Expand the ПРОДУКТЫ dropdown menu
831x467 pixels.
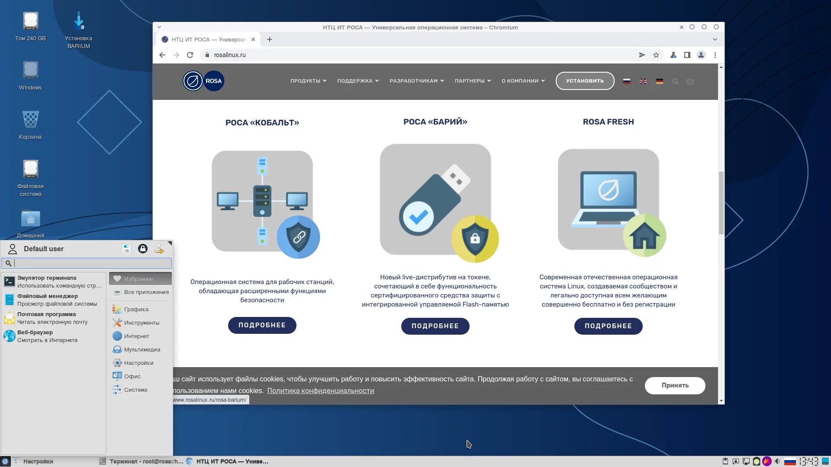(x=308, y=81)
